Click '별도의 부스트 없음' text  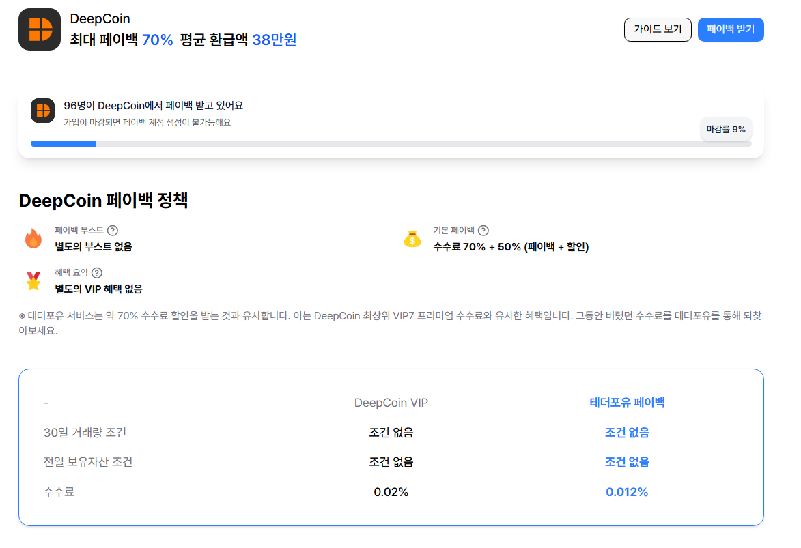click(x=94, y=246)
